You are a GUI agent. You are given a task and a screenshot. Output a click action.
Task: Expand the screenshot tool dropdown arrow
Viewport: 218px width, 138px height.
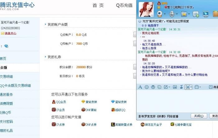pyautogui.click(x=191, y=87)
